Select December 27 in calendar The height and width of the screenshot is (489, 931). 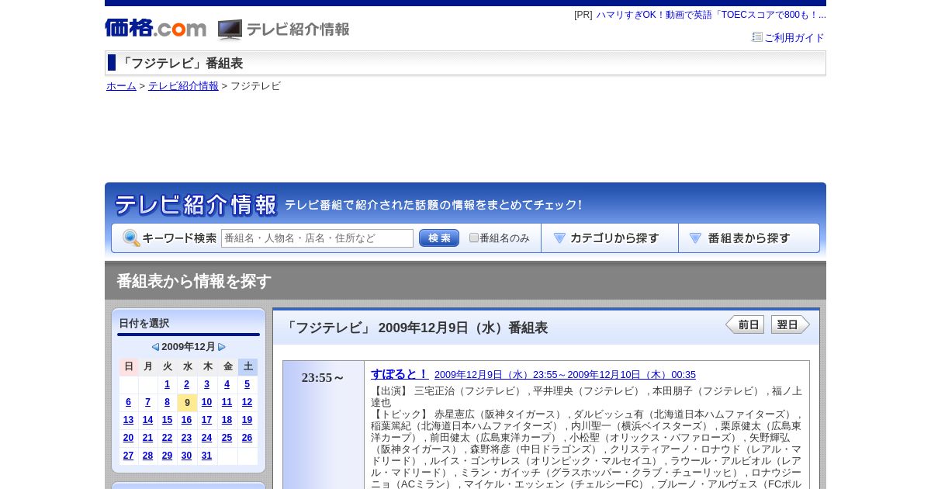pyautogui.click(x=128, y=456)
